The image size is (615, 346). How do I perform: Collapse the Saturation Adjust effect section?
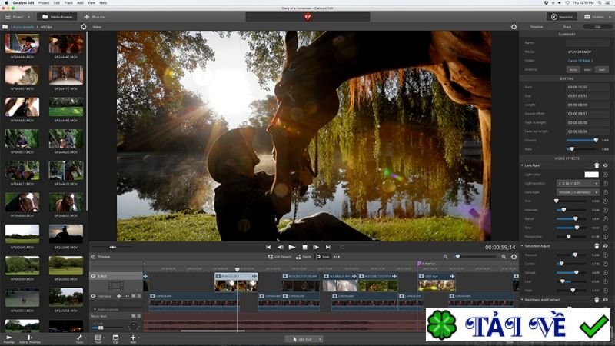521,246
